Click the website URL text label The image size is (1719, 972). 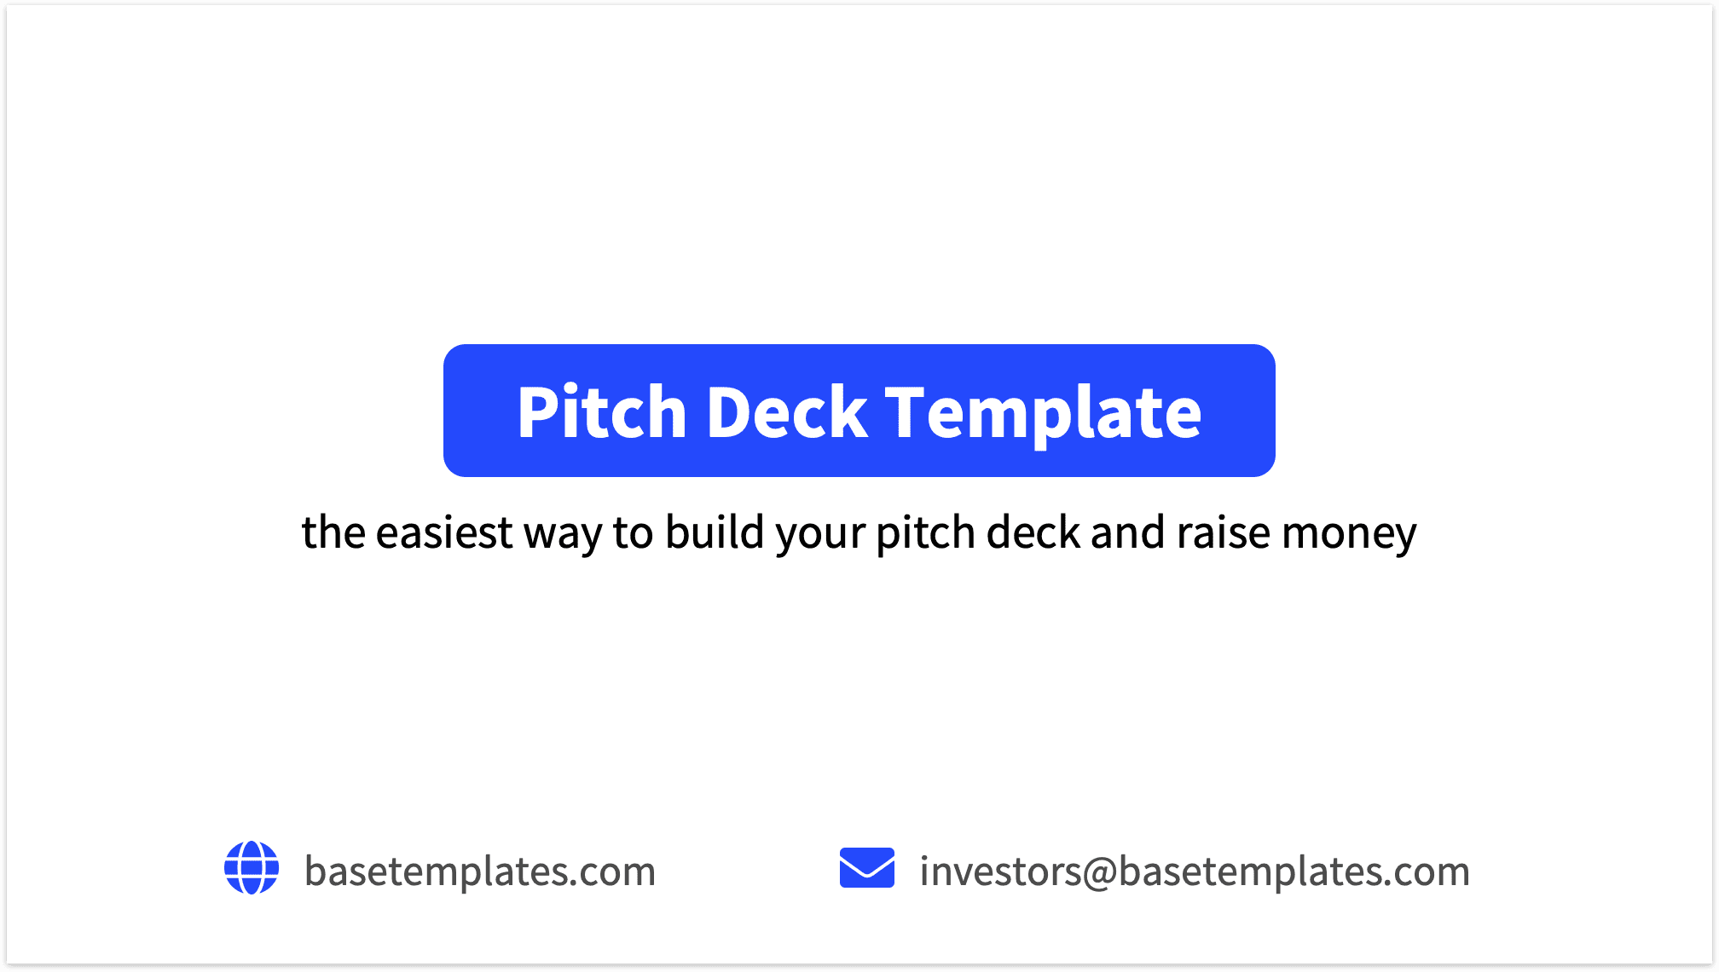pos(478,871)
